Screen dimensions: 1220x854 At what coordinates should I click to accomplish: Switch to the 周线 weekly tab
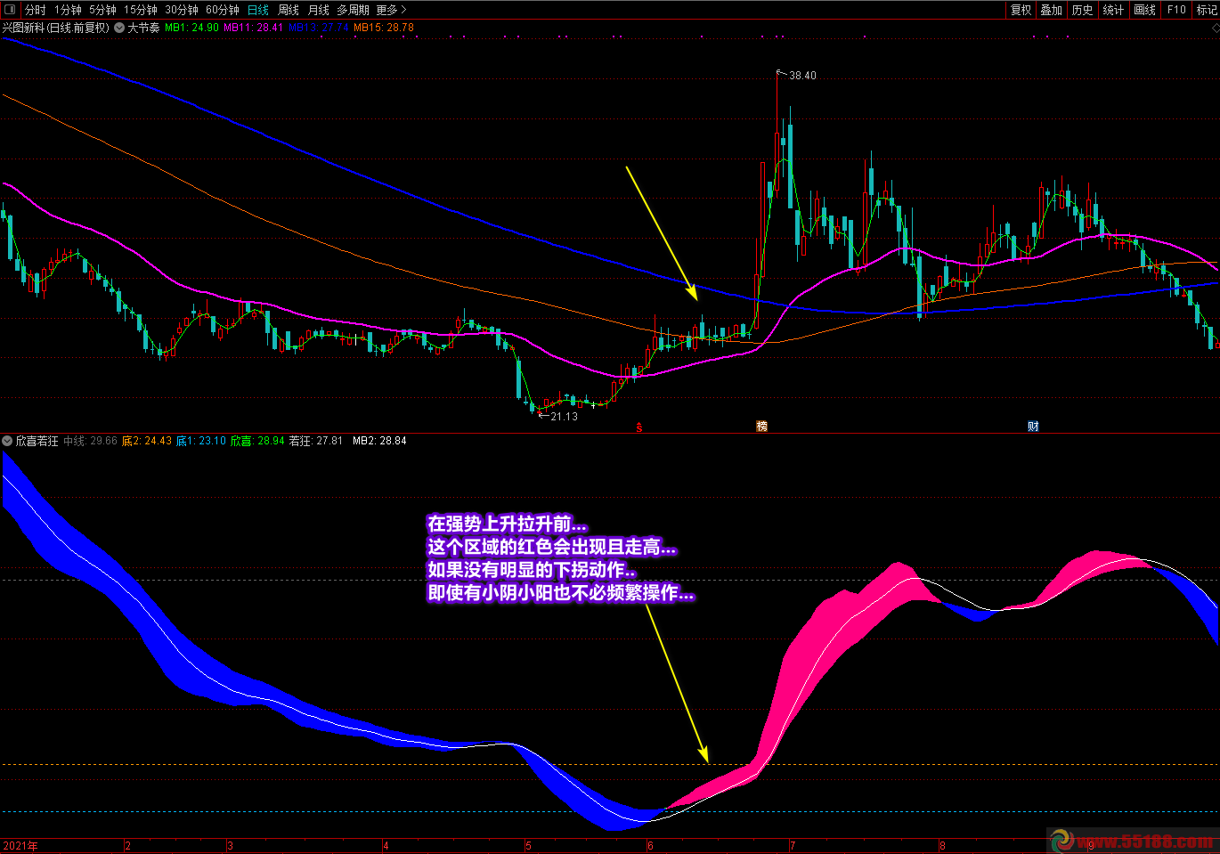(x=289, y=10)
